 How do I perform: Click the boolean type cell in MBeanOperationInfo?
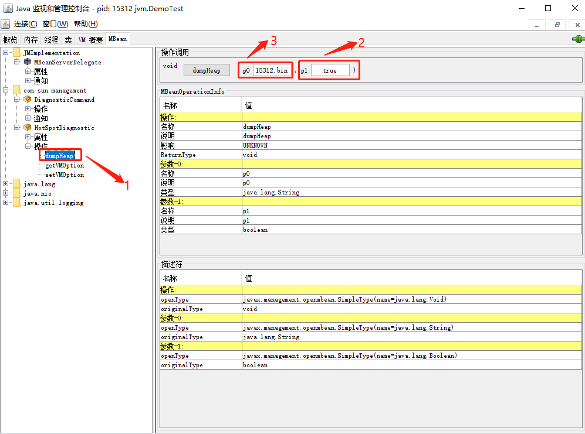click(x=412, y=230)
